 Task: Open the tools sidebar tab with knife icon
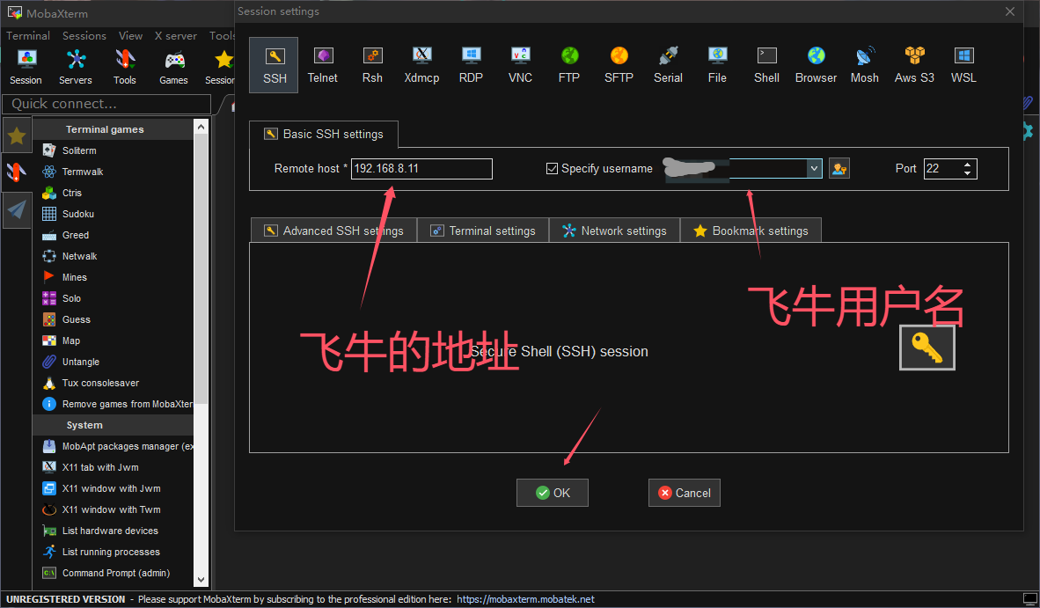coord(17,172)
